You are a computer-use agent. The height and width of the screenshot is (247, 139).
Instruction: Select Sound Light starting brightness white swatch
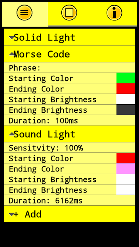(x=125, y=179)
